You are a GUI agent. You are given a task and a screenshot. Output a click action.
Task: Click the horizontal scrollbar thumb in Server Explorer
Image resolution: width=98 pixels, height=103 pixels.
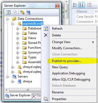(25, 90)
